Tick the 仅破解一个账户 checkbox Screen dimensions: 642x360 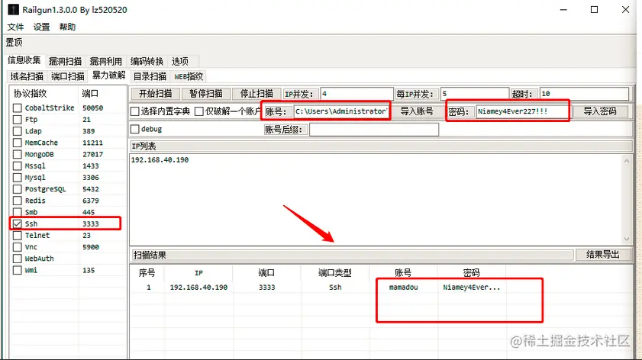coord(199,111)
